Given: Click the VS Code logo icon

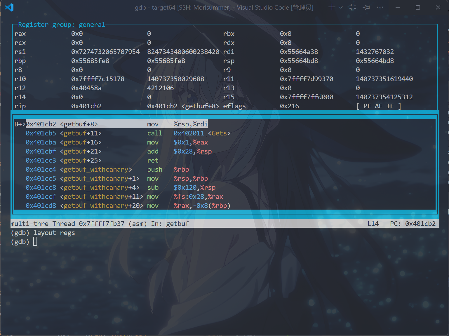Looking at the screenshot, I should coord(9,7).
